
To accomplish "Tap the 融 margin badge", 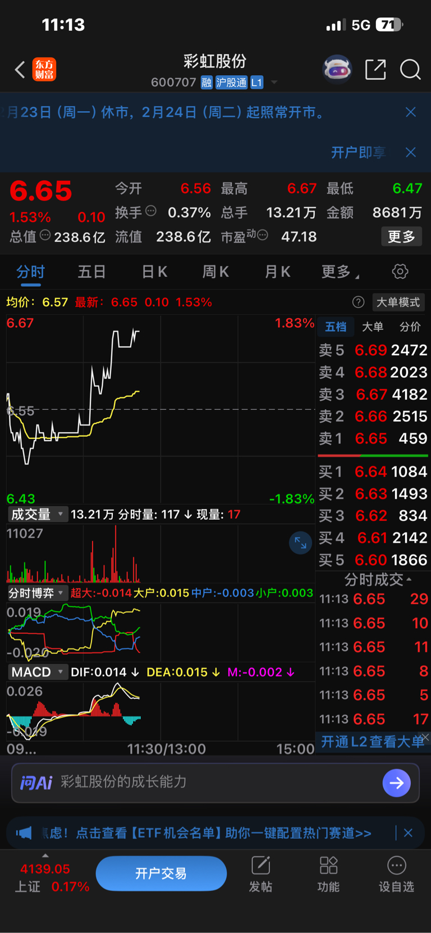I will 207,83.
